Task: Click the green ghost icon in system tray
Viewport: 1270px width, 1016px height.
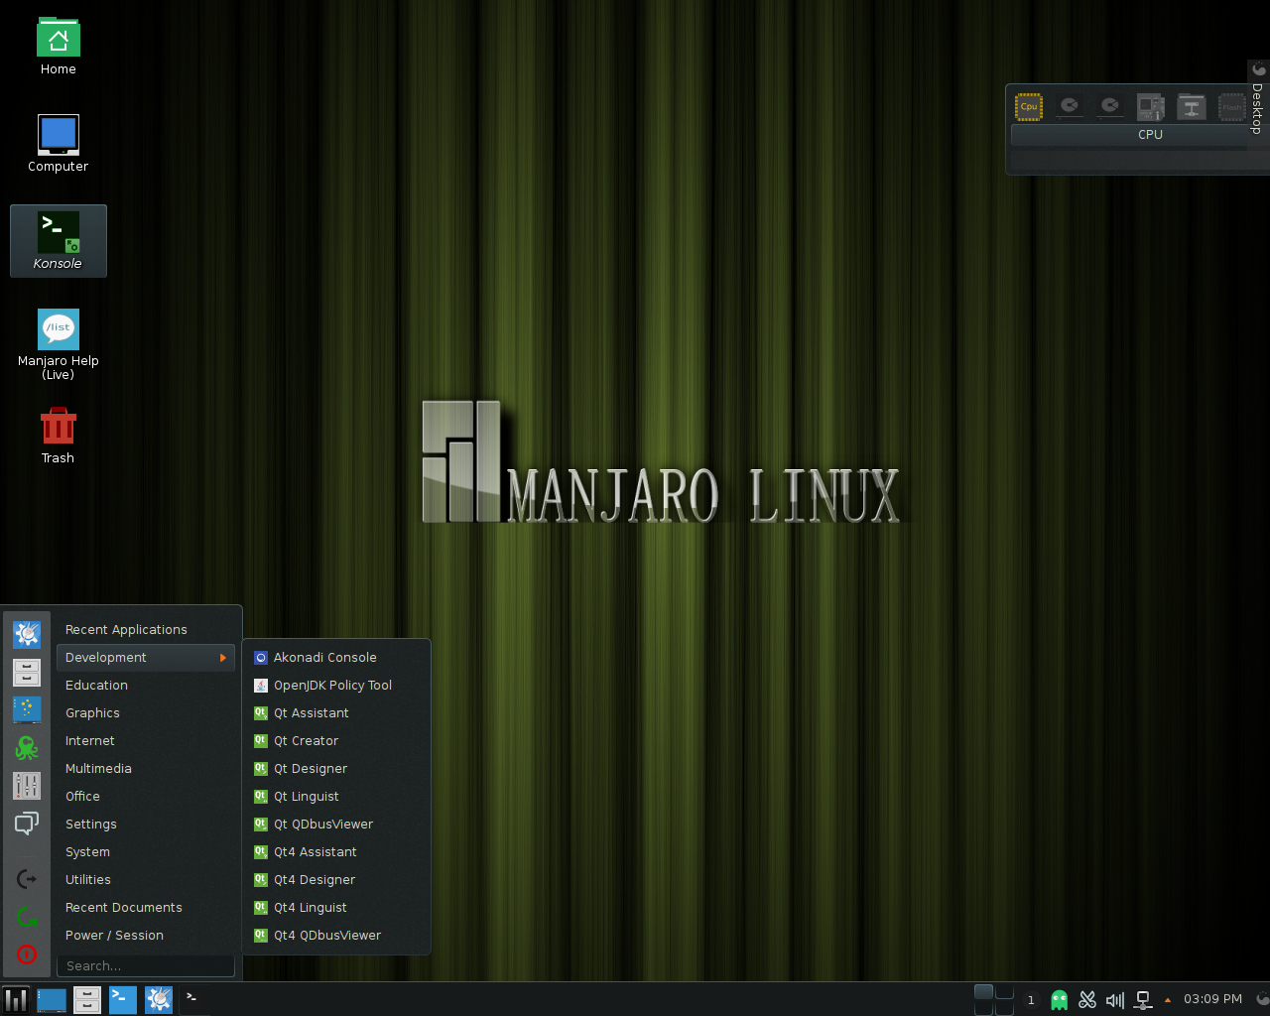Action: click(x=1059, y=999)
